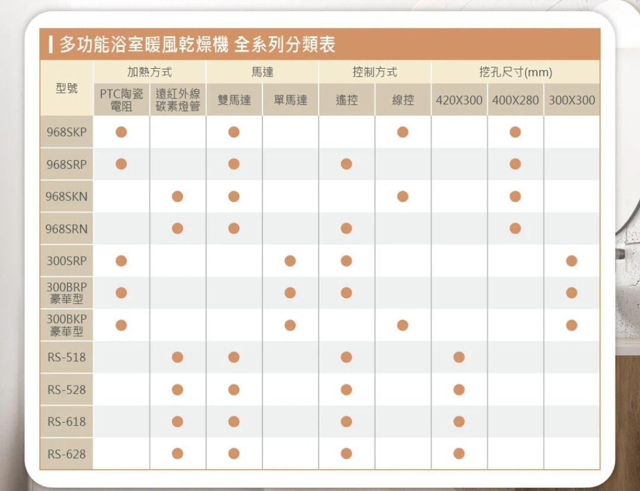This screenshot has height=491, width=640.
Task: Click 遠紅外線碳素燈管 dot in RS-618 row
Action: pos(177,422)
